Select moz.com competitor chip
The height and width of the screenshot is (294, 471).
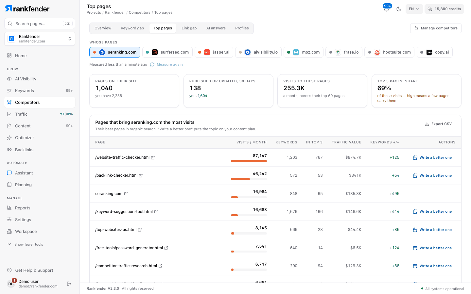[x=304, y=52]
